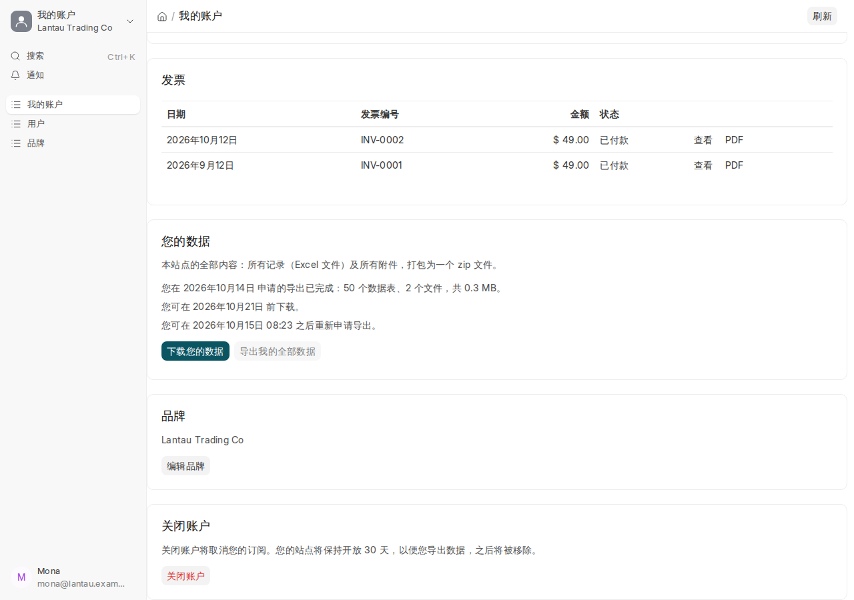Expand the account switcher chevron
The width and height of the screenshot is (854, 600).
click(130, 21)
